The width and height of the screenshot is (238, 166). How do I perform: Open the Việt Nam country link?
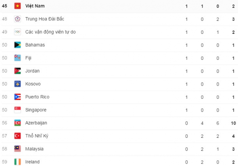(x=35, y=6)
